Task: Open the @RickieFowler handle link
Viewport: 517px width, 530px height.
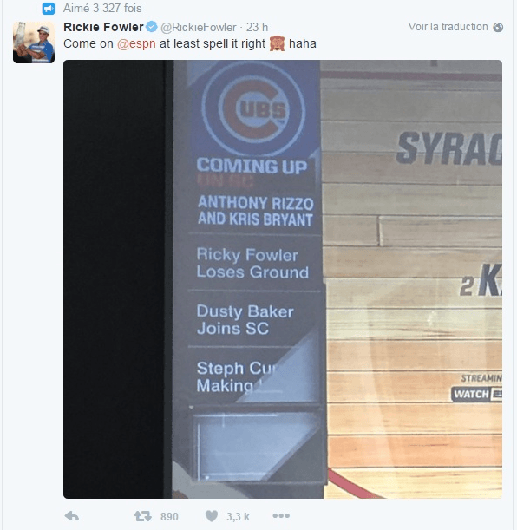Action: pos(198,28)
